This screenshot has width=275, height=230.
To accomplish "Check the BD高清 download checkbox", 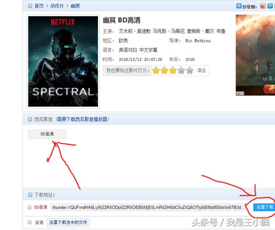I will coord(30,207).
